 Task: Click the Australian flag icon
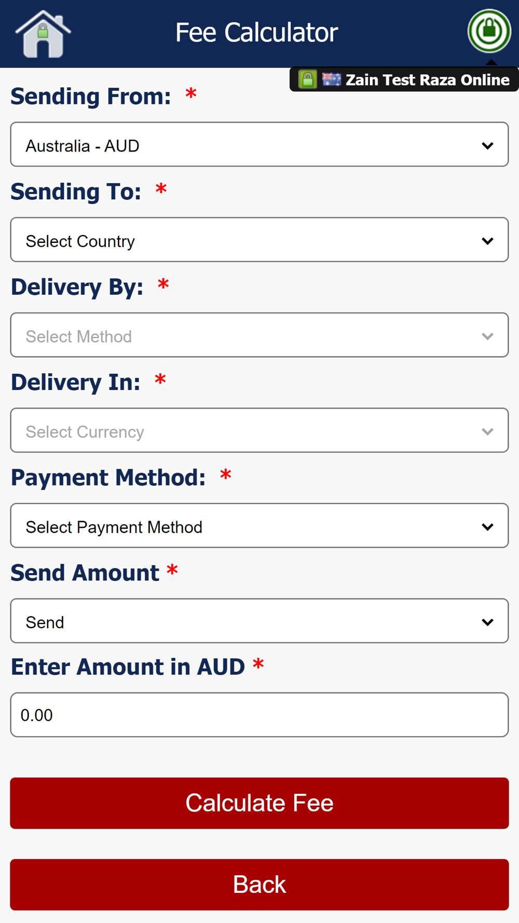tap(331, 79)
